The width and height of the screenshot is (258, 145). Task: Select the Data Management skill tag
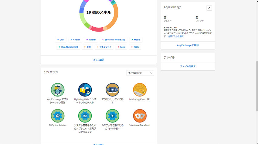point(68,47)
